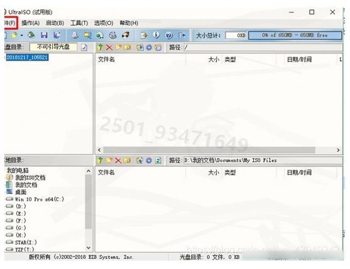Click gear icon in disc pane toolbar
This screenshot has width=350, height=269.
149,47
